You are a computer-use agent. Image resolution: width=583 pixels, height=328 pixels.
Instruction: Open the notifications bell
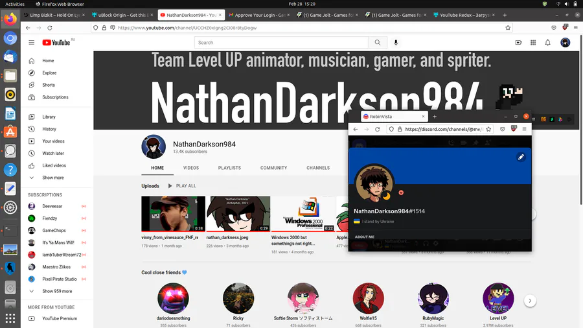coord(547,42)
